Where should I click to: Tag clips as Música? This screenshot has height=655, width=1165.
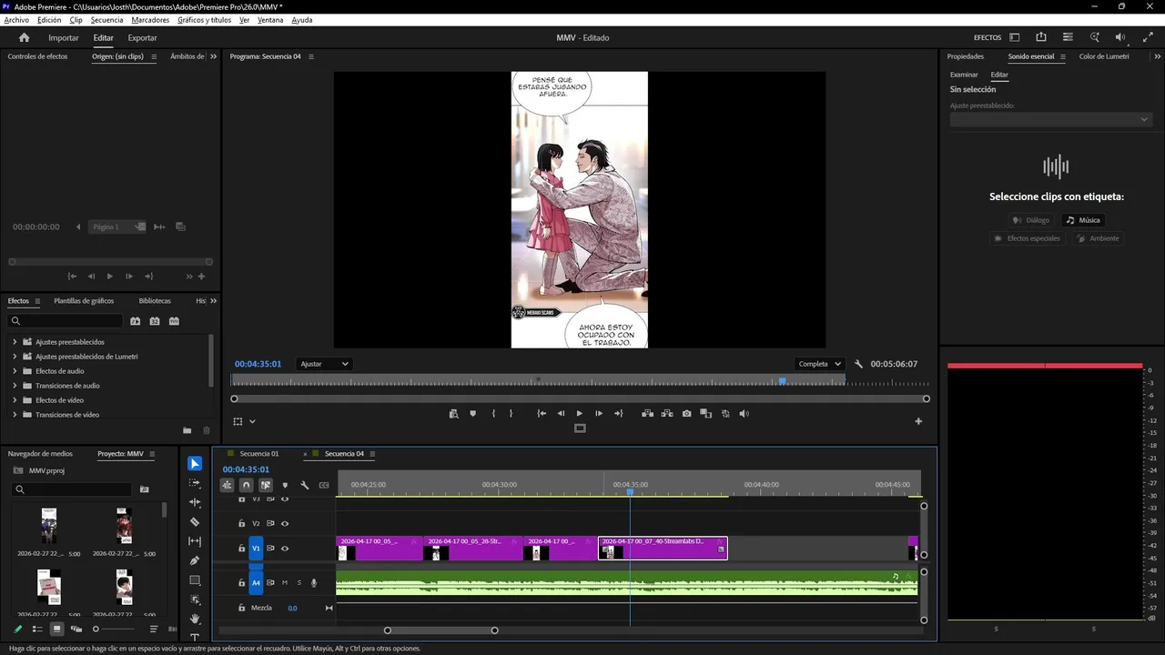[x=1083, y=220]
